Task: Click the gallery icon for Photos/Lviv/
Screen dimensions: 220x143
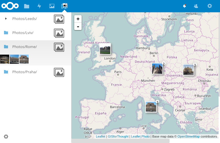Action: (x=59, y=33)
